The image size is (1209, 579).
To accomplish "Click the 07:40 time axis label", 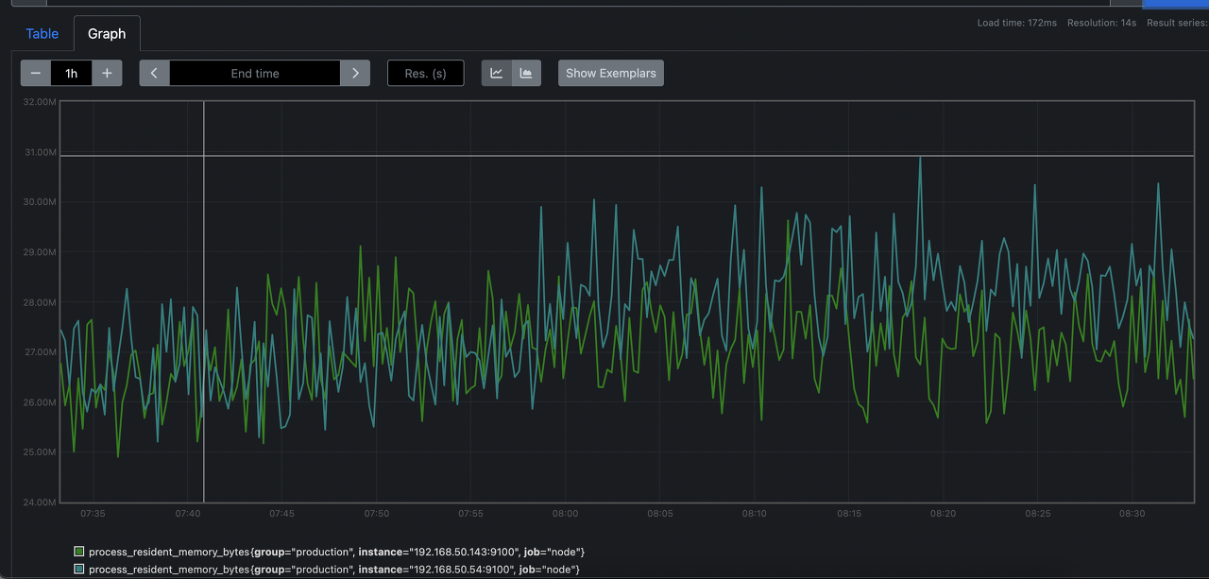I will tap(187, 514).
